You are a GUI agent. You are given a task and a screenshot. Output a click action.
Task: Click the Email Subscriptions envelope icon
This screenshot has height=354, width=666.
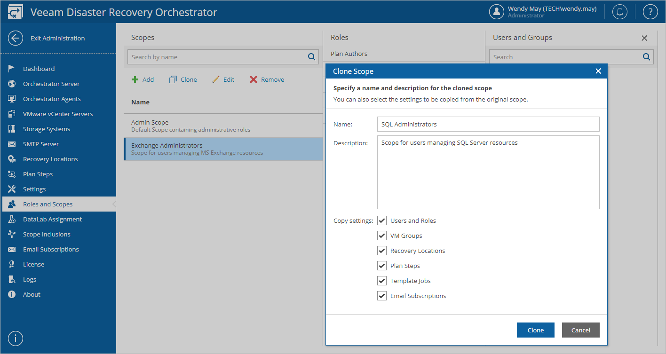coord(12,249)
